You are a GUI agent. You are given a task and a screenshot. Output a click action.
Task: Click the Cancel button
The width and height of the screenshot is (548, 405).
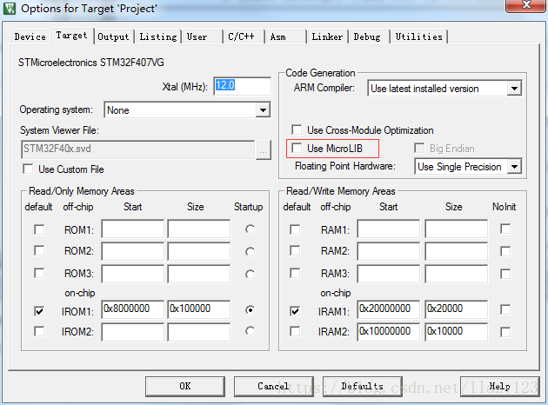[x=274, y=386]
